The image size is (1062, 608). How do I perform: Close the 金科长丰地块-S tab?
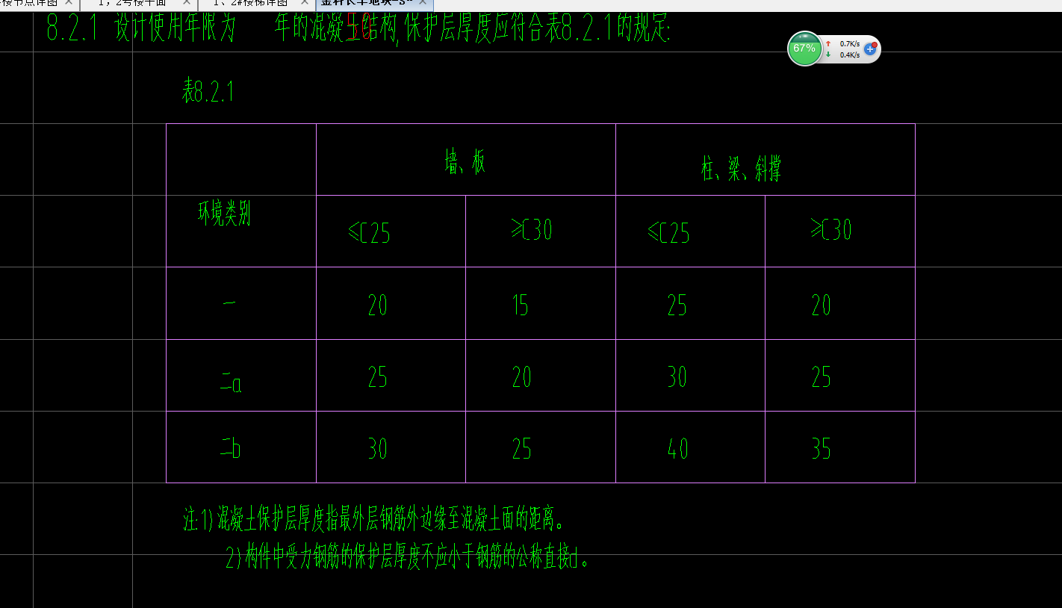[423, 3]
